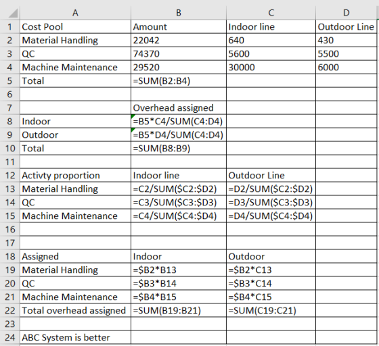Click 'Indoor line' cell in row 1
Image resolution: width=379 pixels, height=346 pixels.
pos(271,26)
